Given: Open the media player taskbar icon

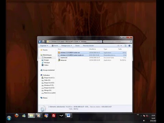Looking at the screenshot, I should click(x=39, y=116).
